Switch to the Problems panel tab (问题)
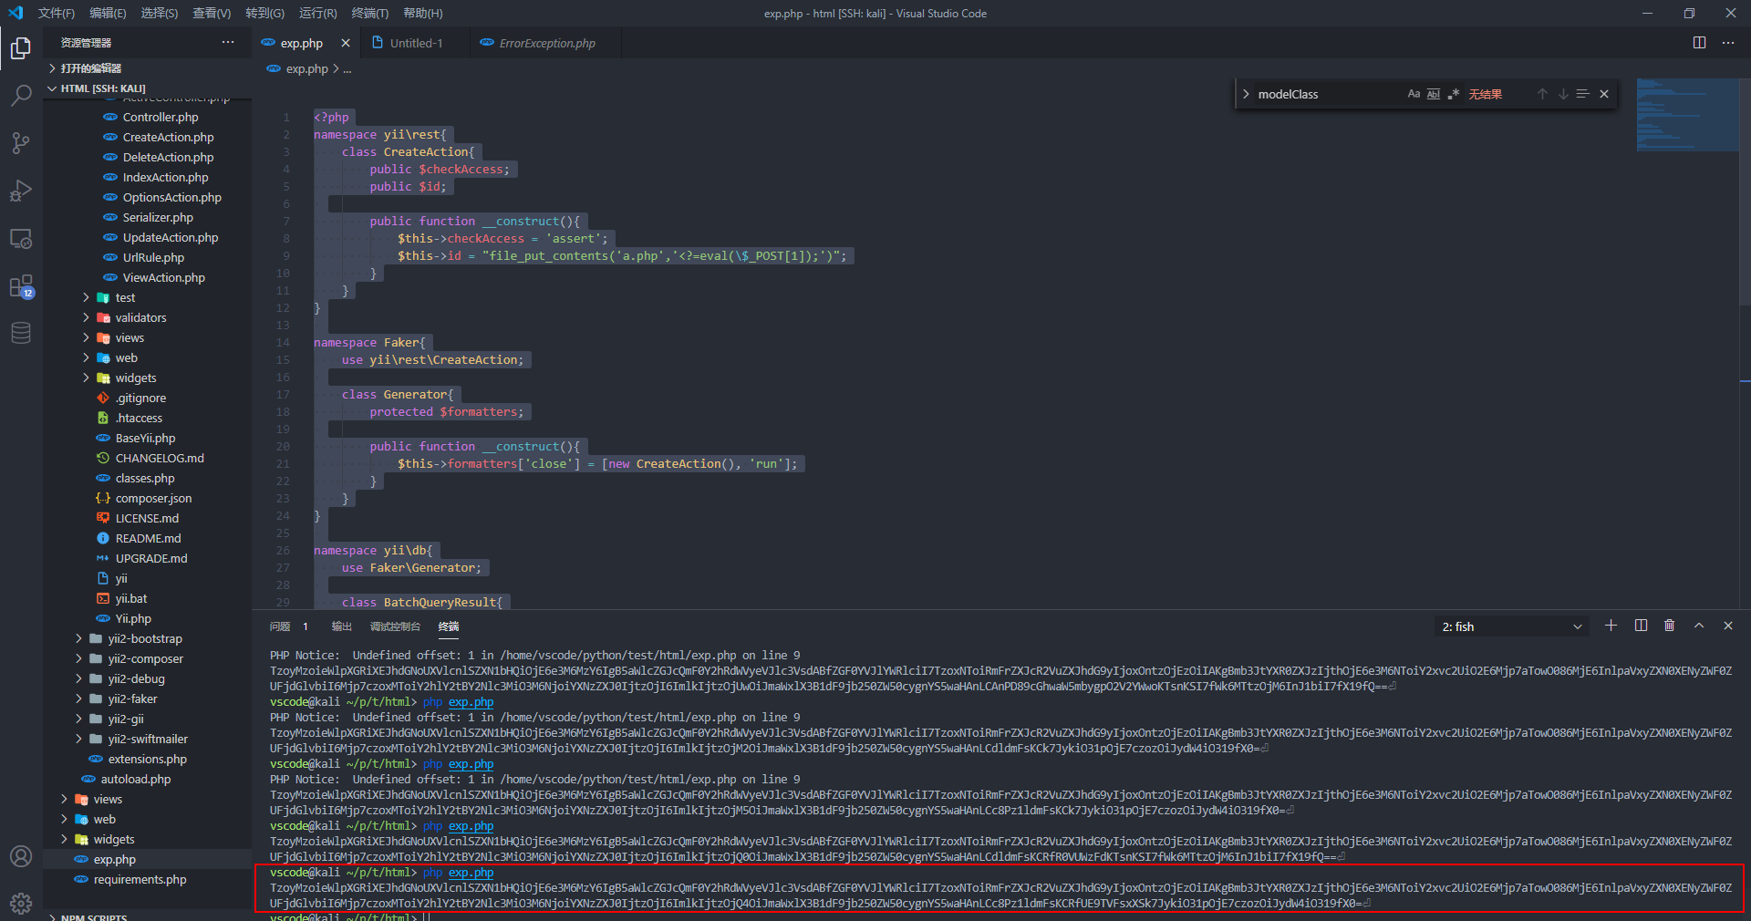The image size is (1751, 921). [280, 626]
